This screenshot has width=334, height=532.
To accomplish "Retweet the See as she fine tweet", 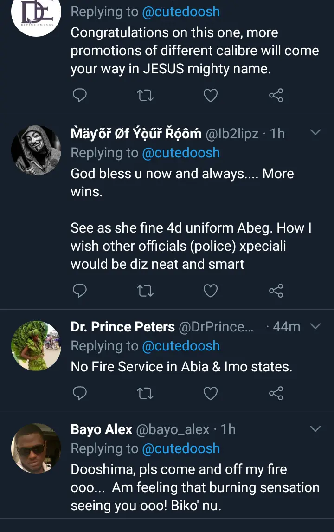I will 145,291.
